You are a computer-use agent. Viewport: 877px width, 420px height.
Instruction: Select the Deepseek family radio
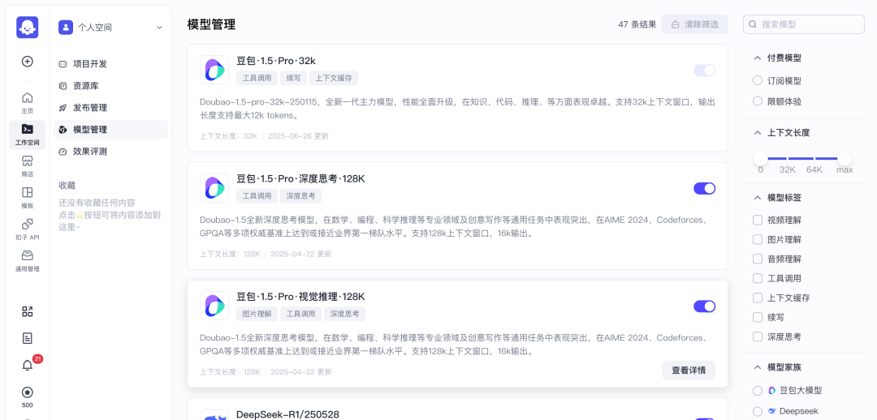(x=758, y=411)
